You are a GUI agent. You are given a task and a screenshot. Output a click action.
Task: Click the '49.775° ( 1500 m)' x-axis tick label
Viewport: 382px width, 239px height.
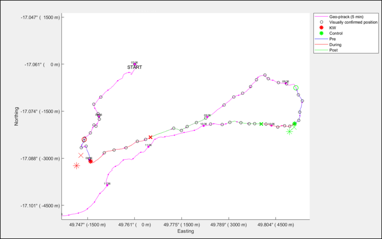182,224
